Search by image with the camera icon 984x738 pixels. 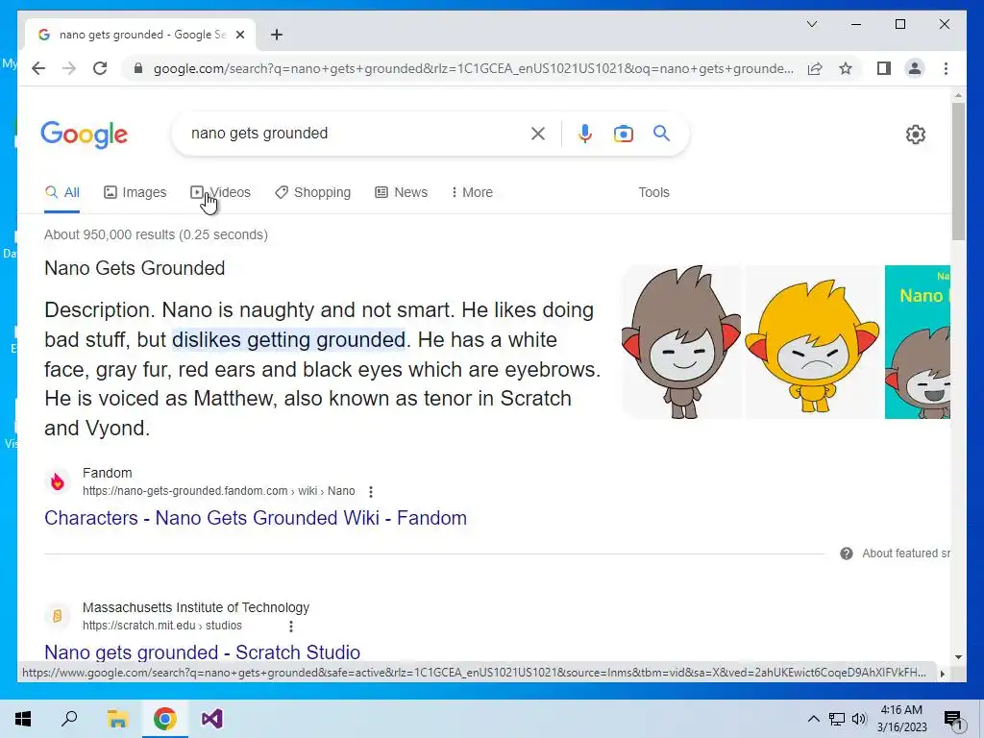[623, 133]
